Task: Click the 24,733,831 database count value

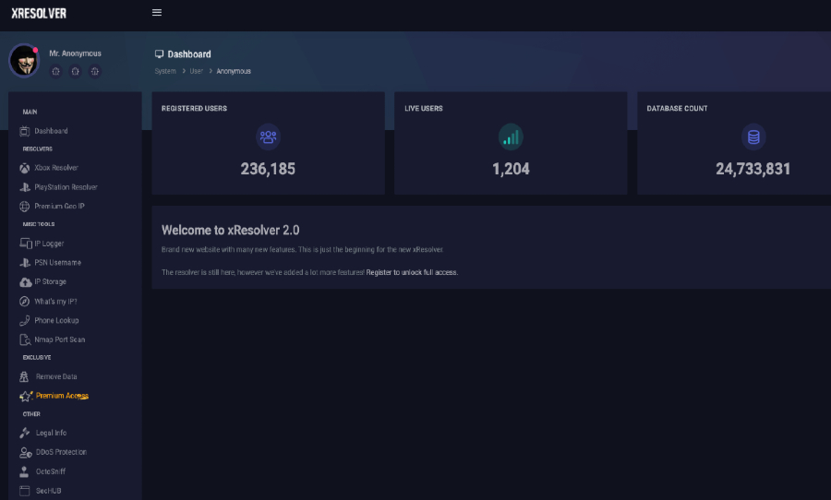Action: [x=753, y=169]
